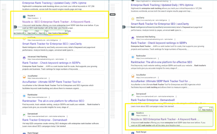The height and width of the screenshot is (134, 217).
Task: Open right 'AccuRanker: Ultimate SERP Rank Tracker' link
Action: (161, 81)
